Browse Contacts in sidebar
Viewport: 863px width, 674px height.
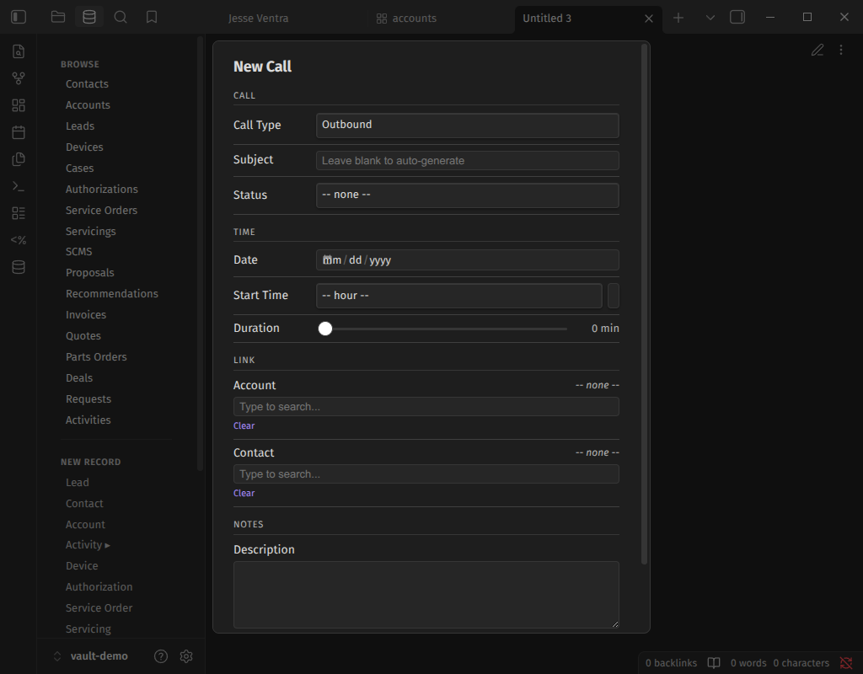coord(87,83)
